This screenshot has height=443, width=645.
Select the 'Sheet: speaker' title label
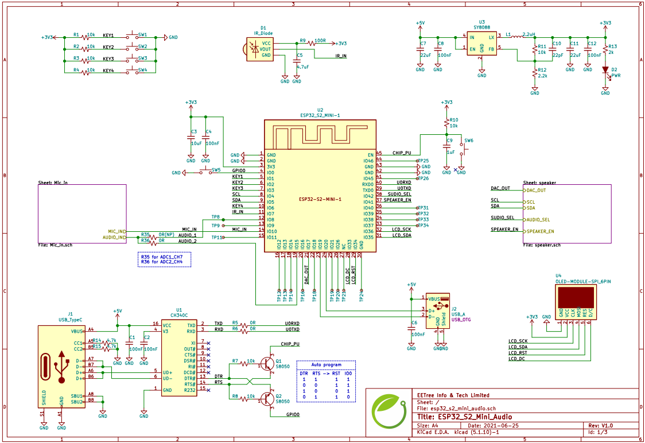(539, 182)
